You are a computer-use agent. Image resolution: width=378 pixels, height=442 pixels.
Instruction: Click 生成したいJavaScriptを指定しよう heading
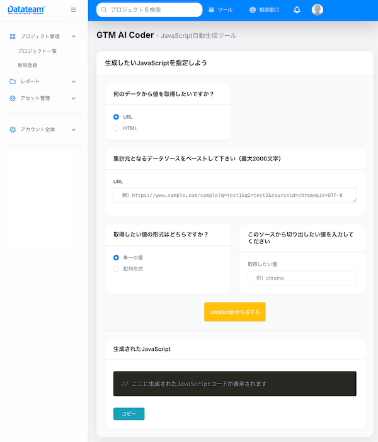click(156, 63)
